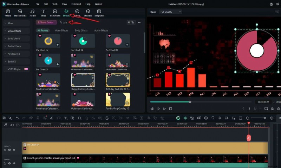Open the adjust sliders tool icon
This screenshot has height=168, width=281.
128,118
